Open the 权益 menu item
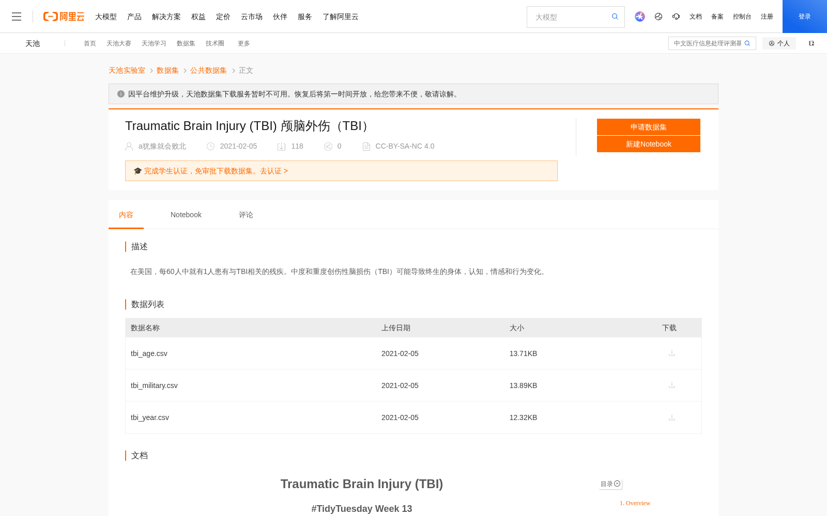 (x=198, y=17)
